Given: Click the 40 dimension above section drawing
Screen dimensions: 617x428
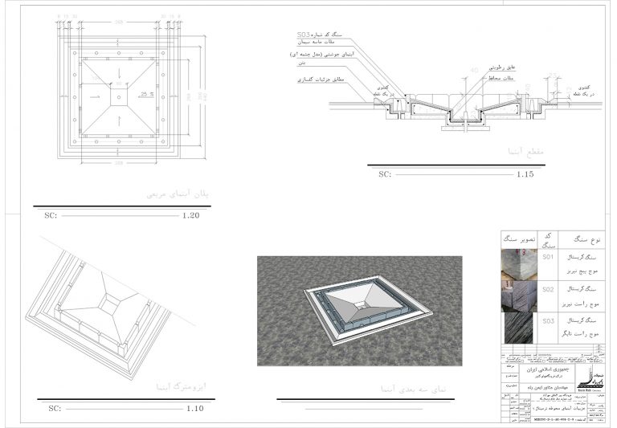Looking at the screenshot, I should (x=473, y=69).
